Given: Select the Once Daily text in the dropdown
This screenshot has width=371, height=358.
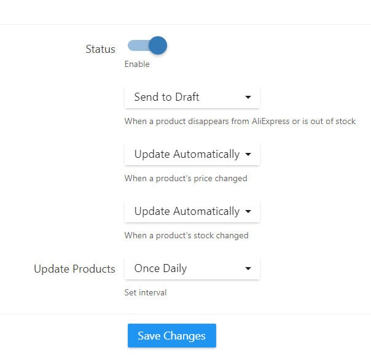Looking at the screenshot, I should coord(160,268).
